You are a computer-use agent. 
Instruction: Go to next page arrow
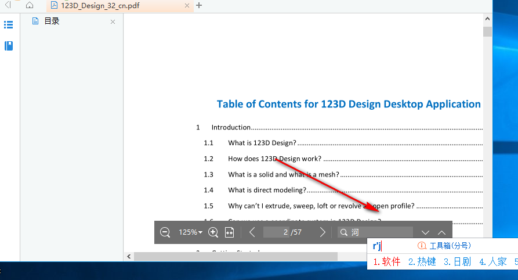coord(323,232)
